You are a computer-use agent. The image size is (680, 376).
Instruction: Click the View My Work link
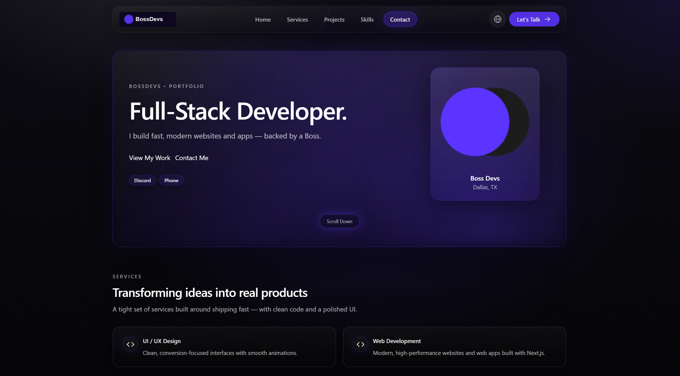(150, 158)
